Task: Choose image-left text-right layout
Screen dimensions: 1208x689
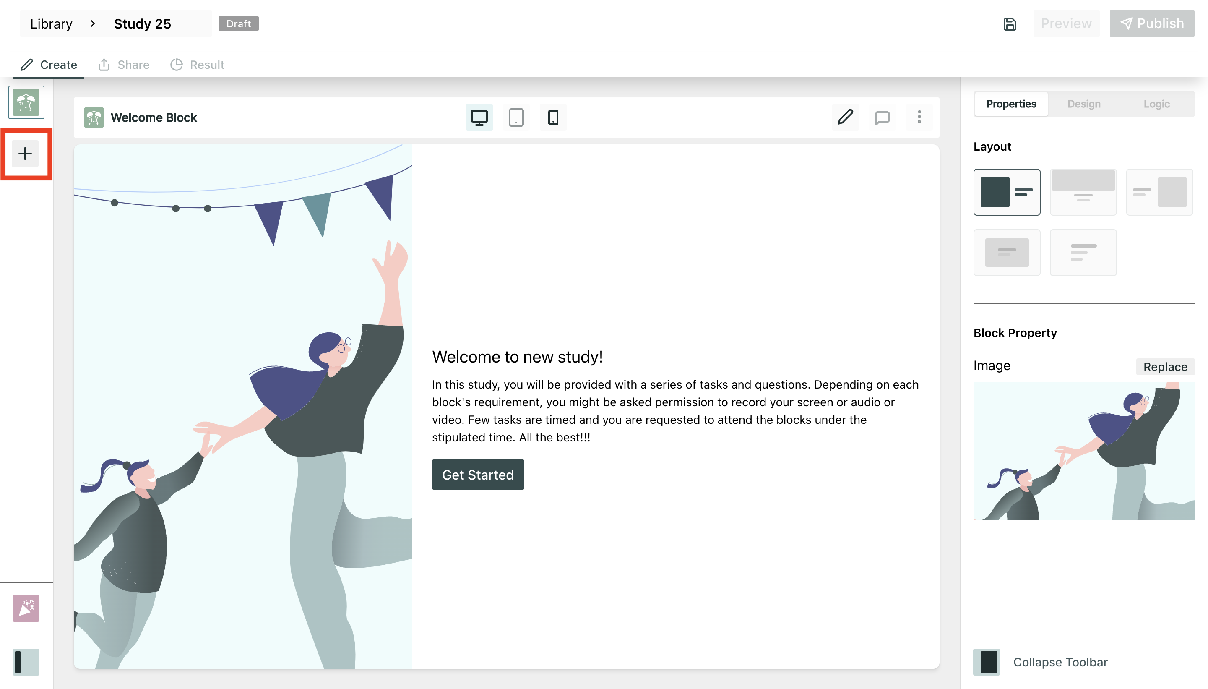Action: click(x=1007, y=192)
